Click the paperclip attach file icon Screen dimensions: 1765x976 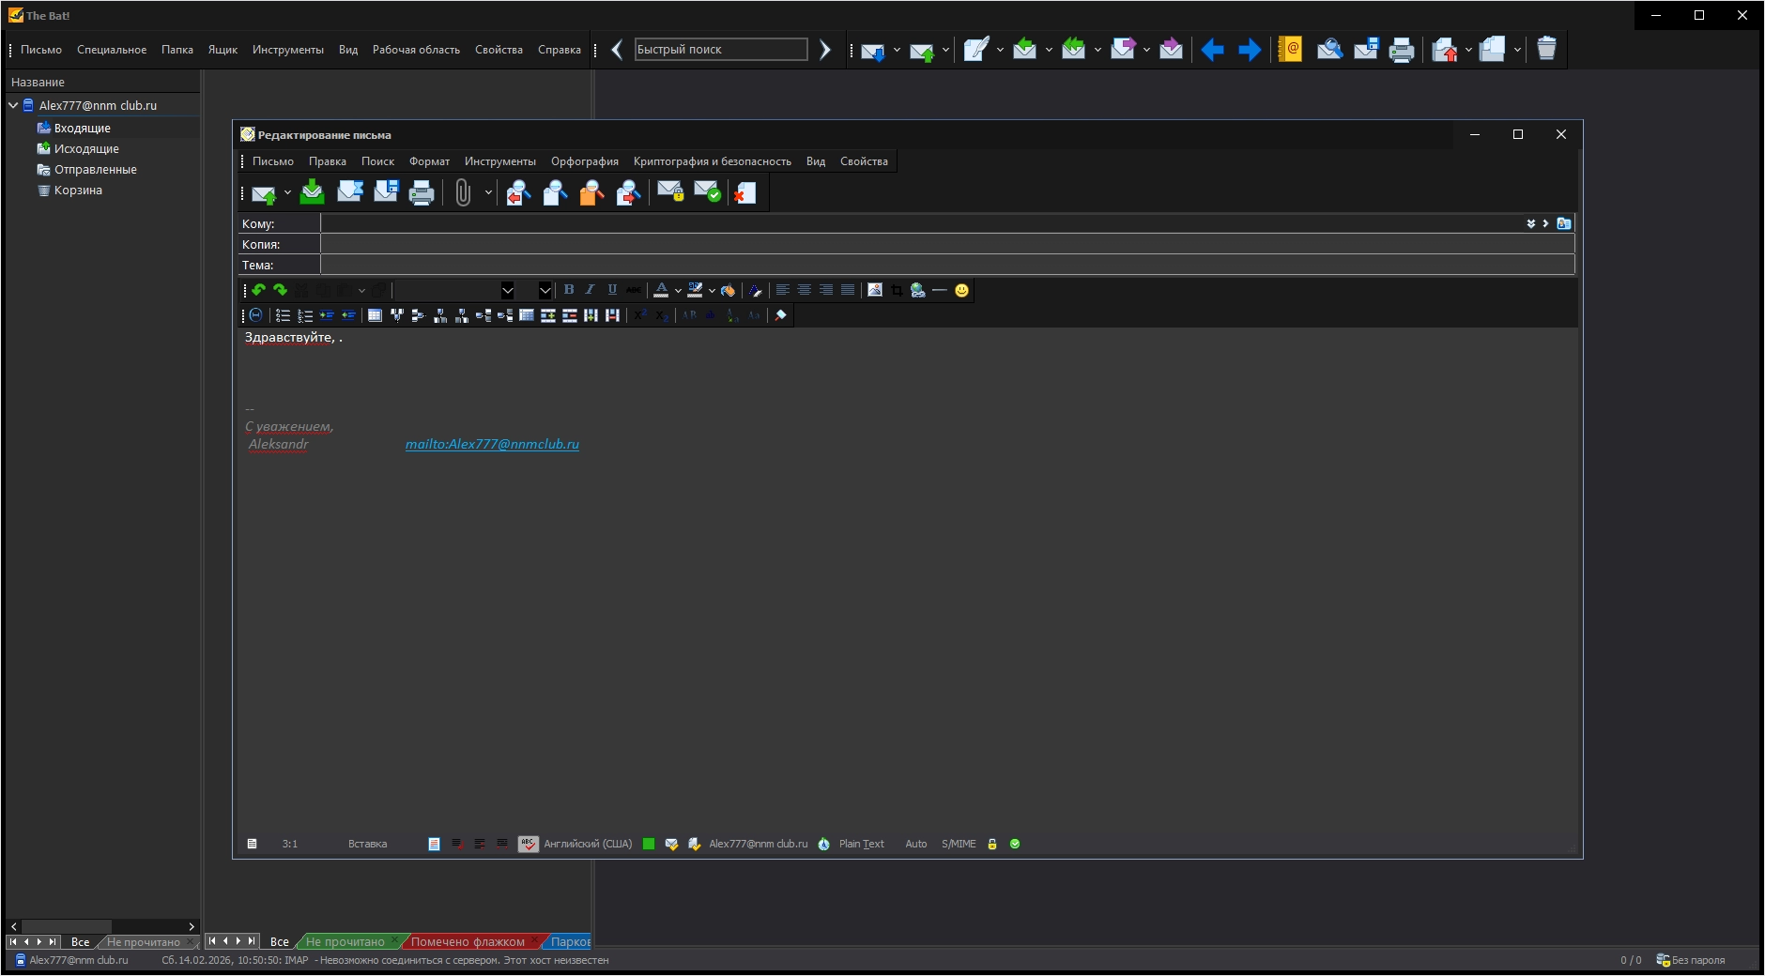[463, 193]
